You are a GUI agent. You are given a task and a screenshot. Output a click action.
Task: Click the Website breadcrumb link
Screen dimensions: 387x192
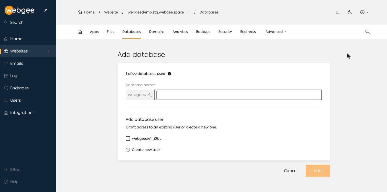coord(111,12)
